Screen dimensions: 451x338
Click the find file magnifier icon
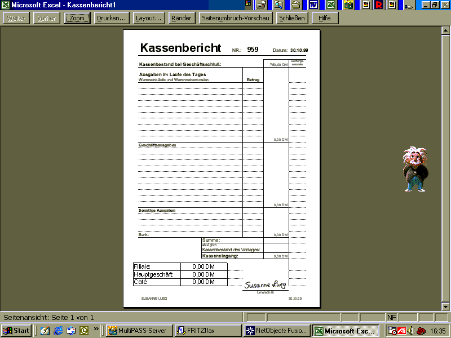click(x=278, y=5)
